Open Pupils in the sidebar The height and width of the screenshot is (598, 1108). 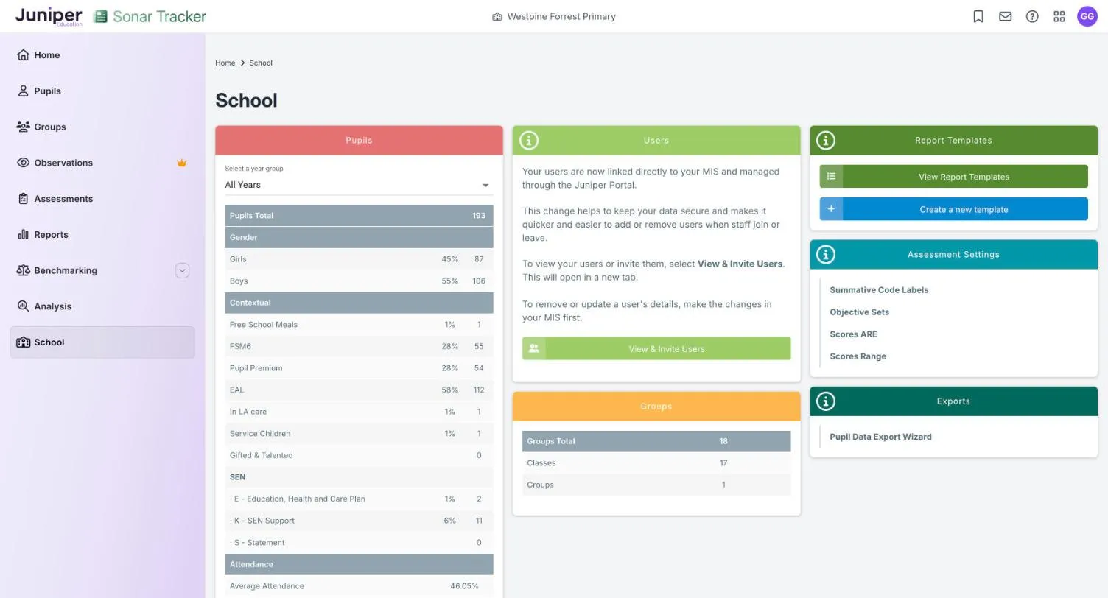(102, 91)
